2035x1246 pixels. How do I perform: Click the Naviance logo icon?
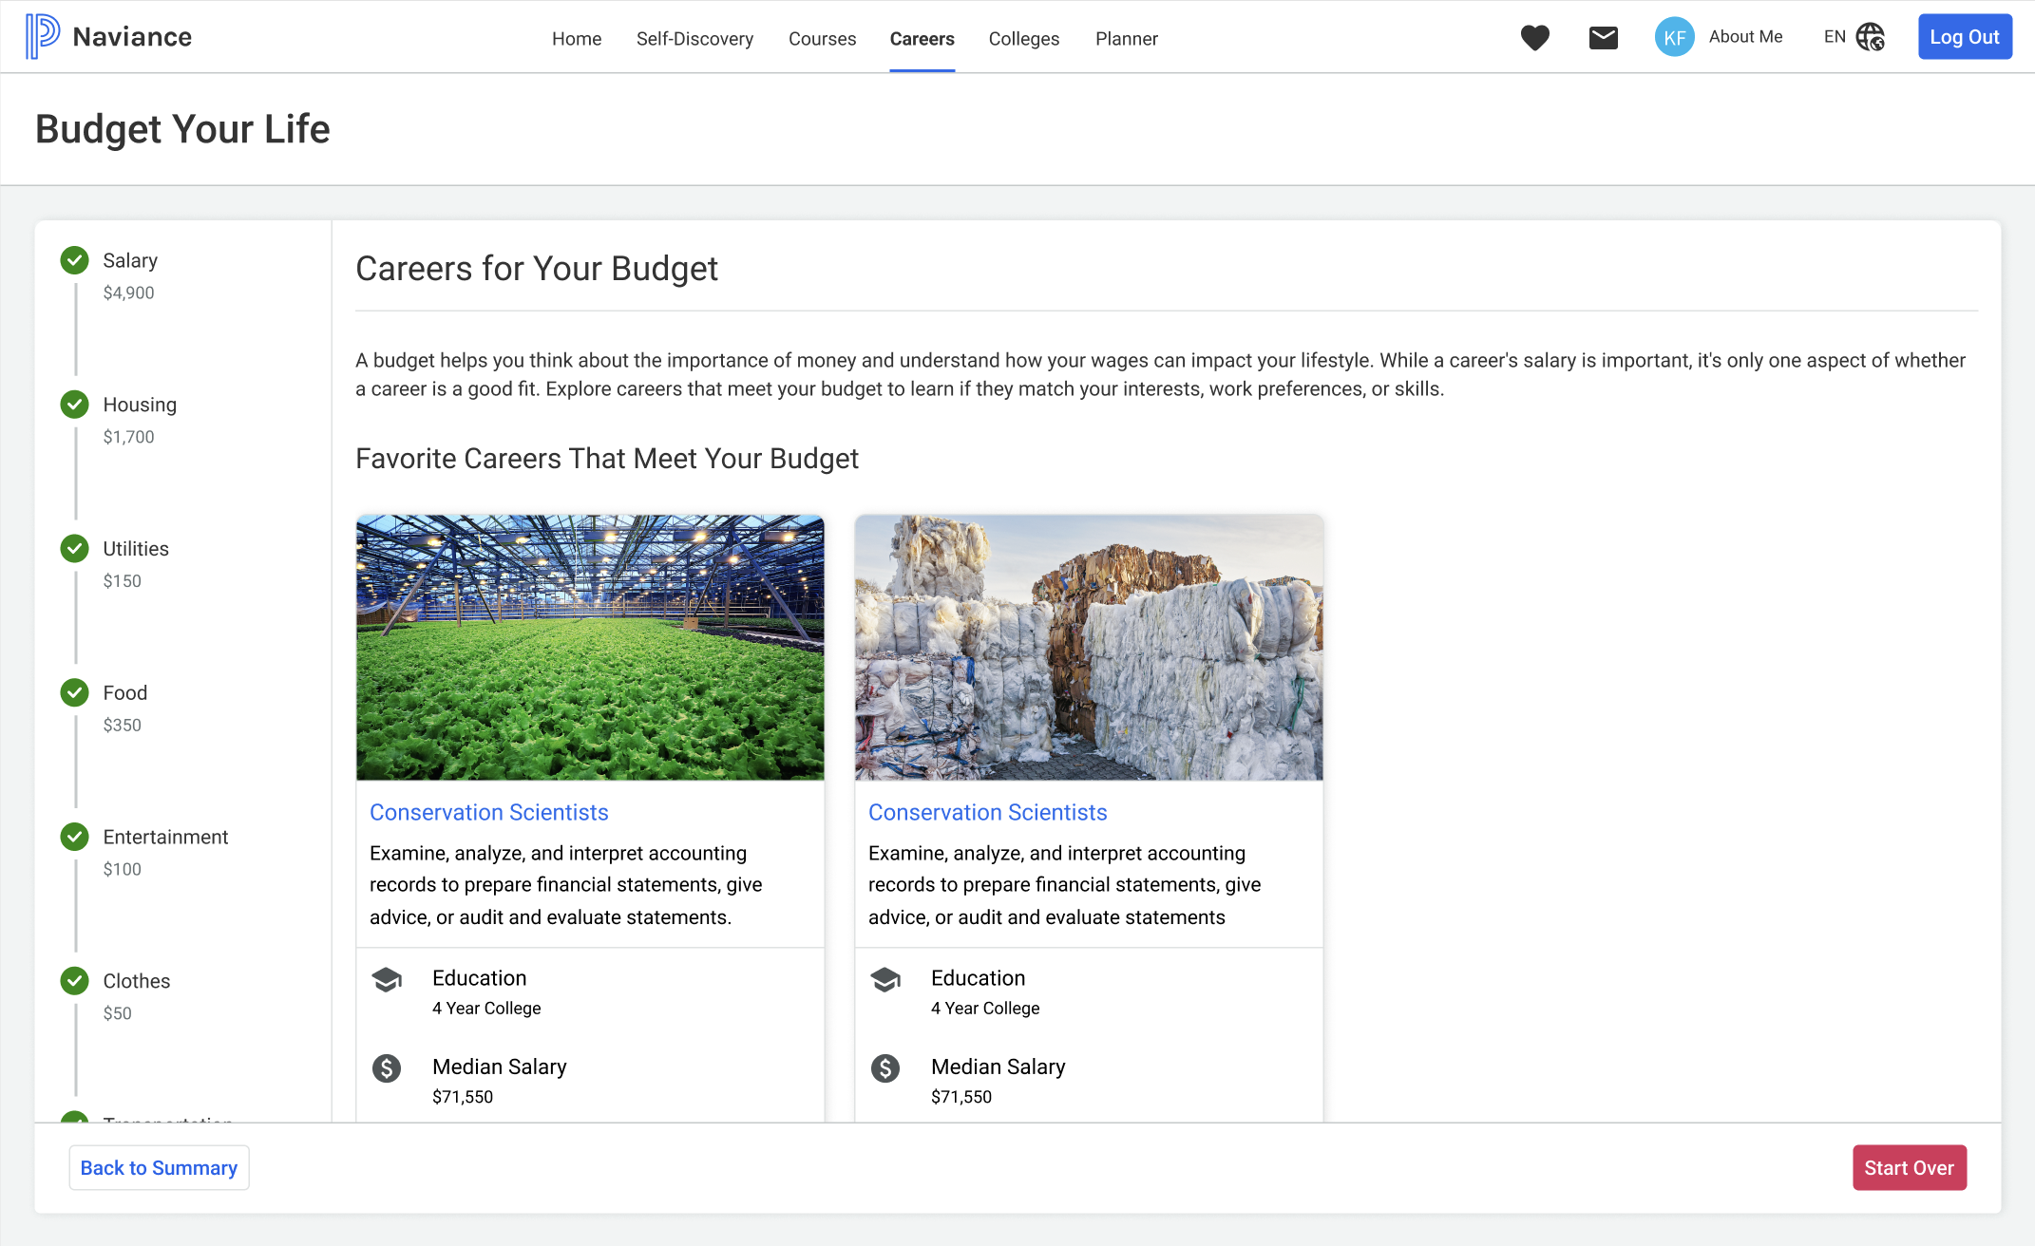coord(43,36)
